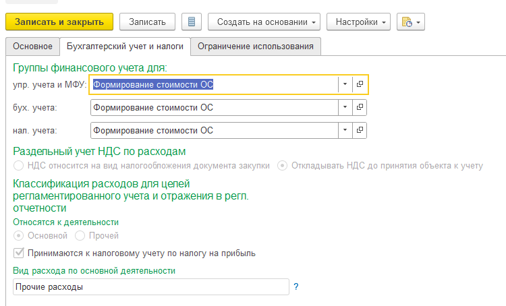Viewport: 506px width, 306px height.
Task: Switch to Ограничение использования tab
Action: point(255,47)
